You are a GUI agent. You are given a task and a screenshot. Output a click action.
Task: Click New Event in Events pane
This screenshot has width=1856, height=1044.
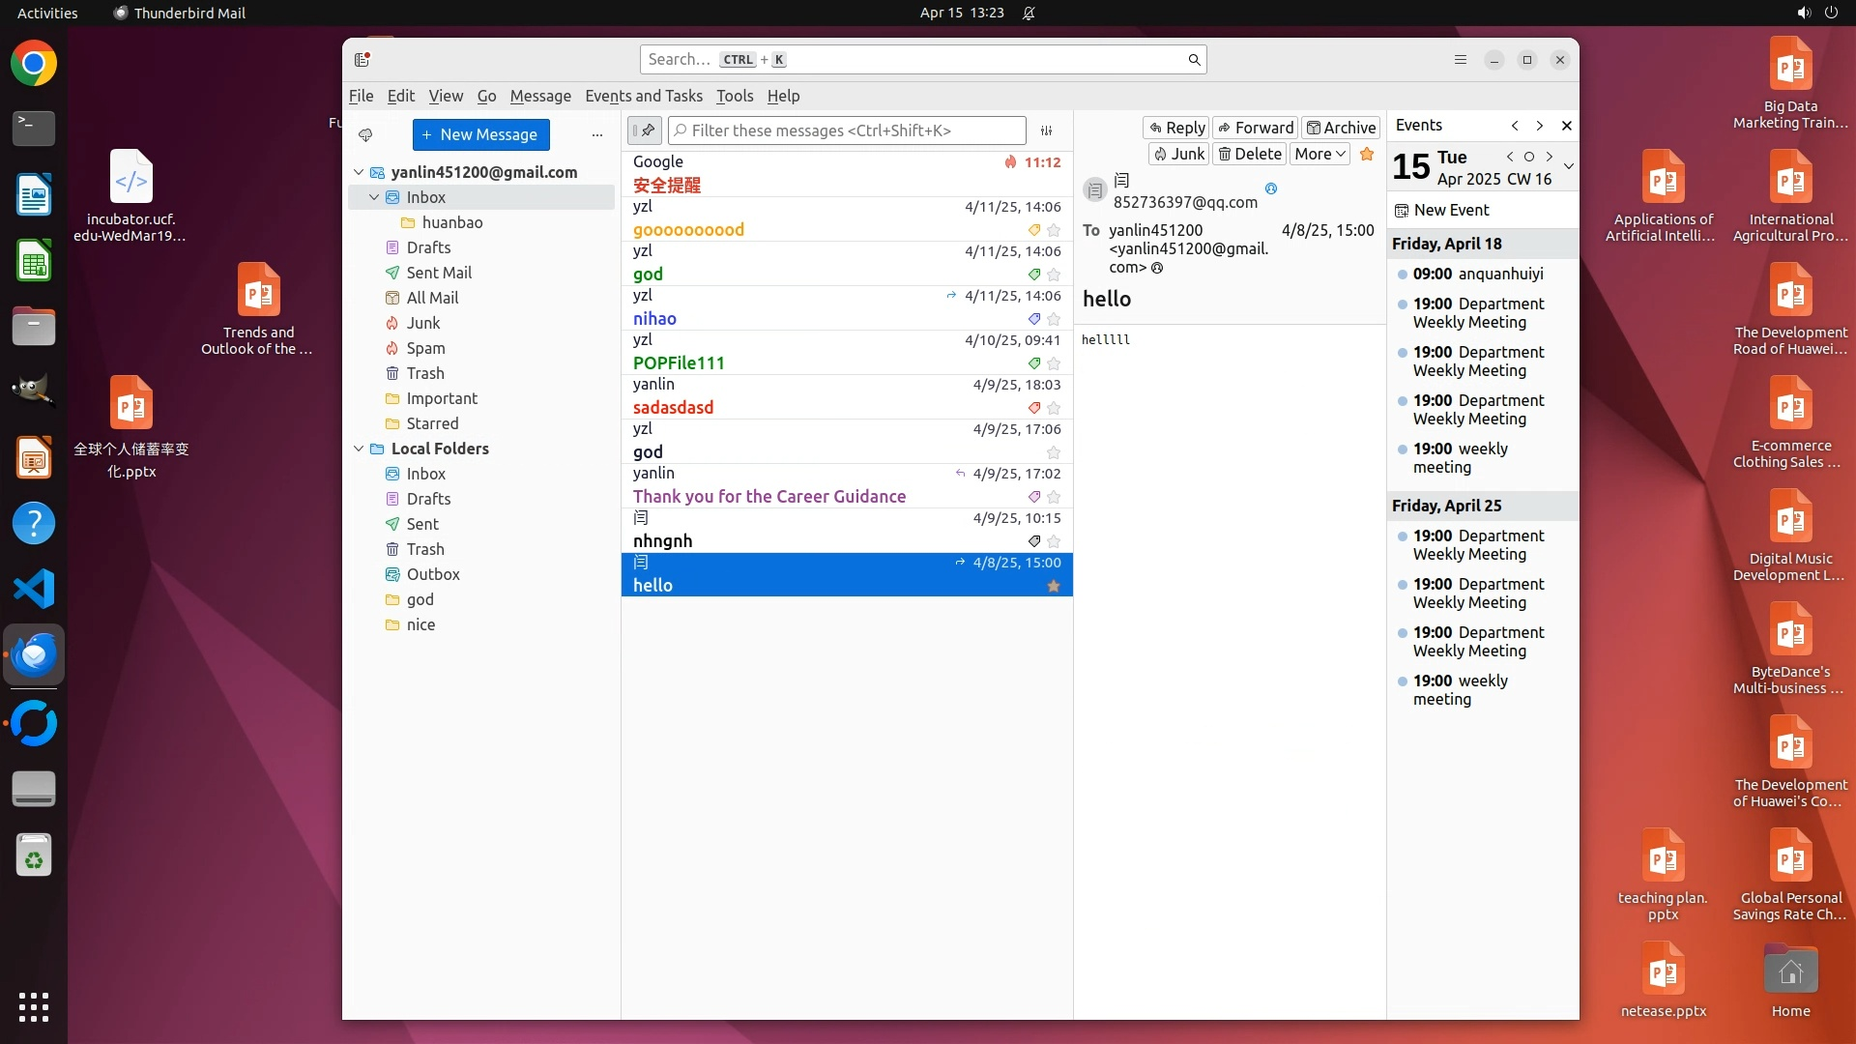coord(1450,210)
